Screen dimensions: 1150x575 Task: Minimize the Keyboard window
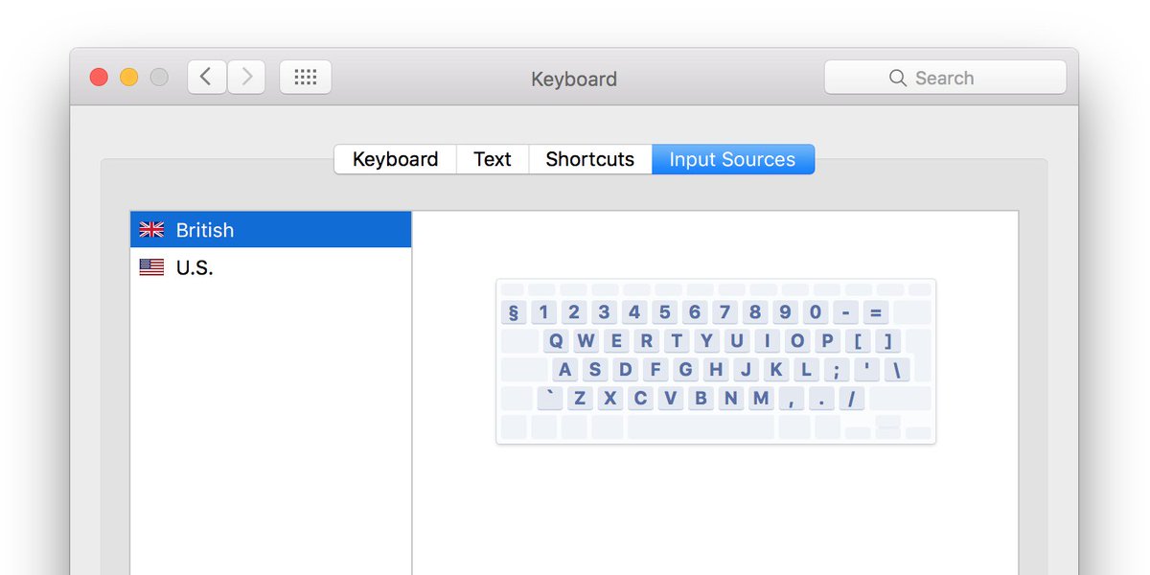[129, 78]
